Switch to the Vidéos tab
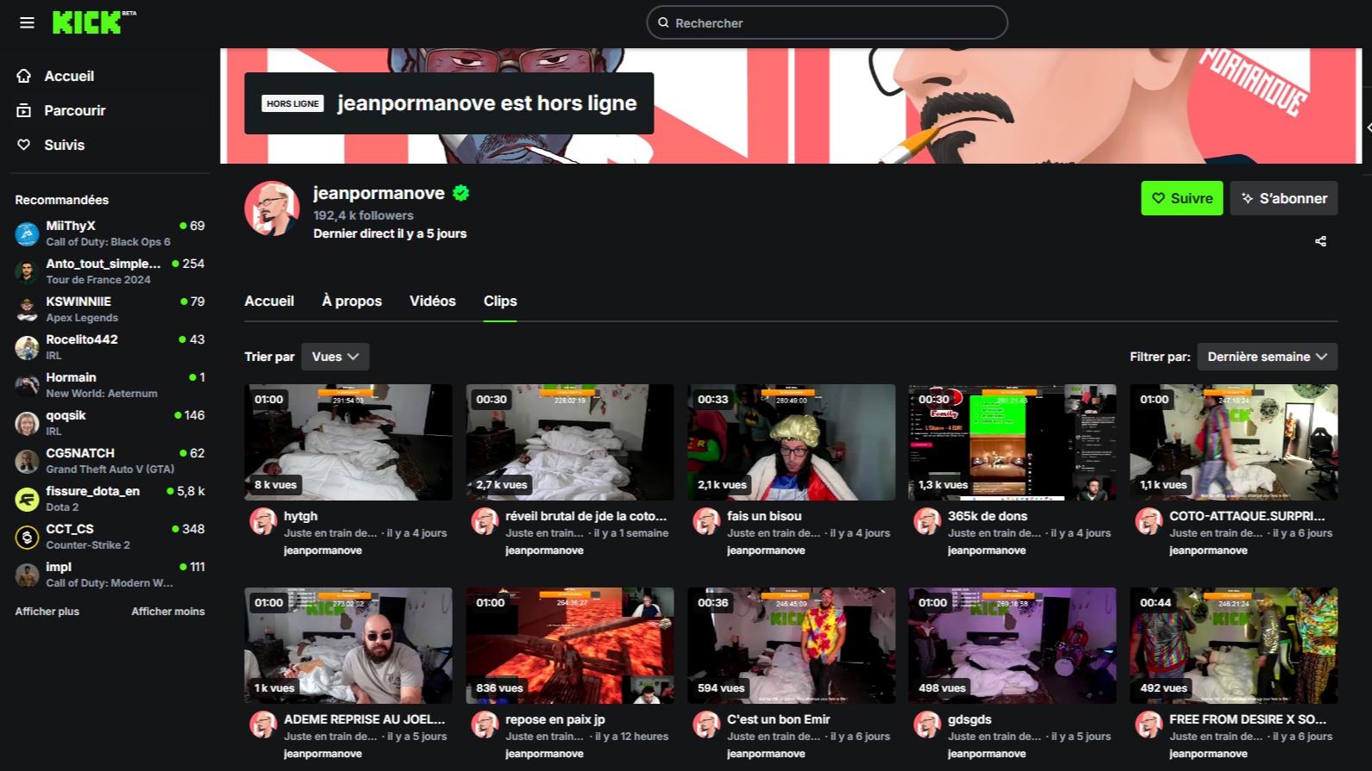This screenshot has width=1372, height=771. pos(433,301)
